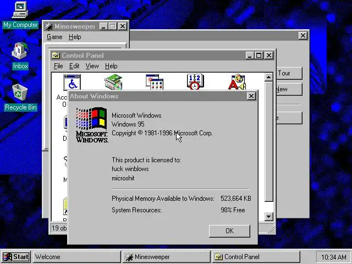Open the Date/Time calendar clock icon
Viewport: 352px width, 264px height.
[x=195, y=82]
